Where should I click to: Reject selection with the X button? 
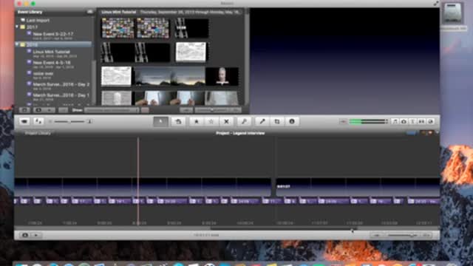[x=226, y=121]
